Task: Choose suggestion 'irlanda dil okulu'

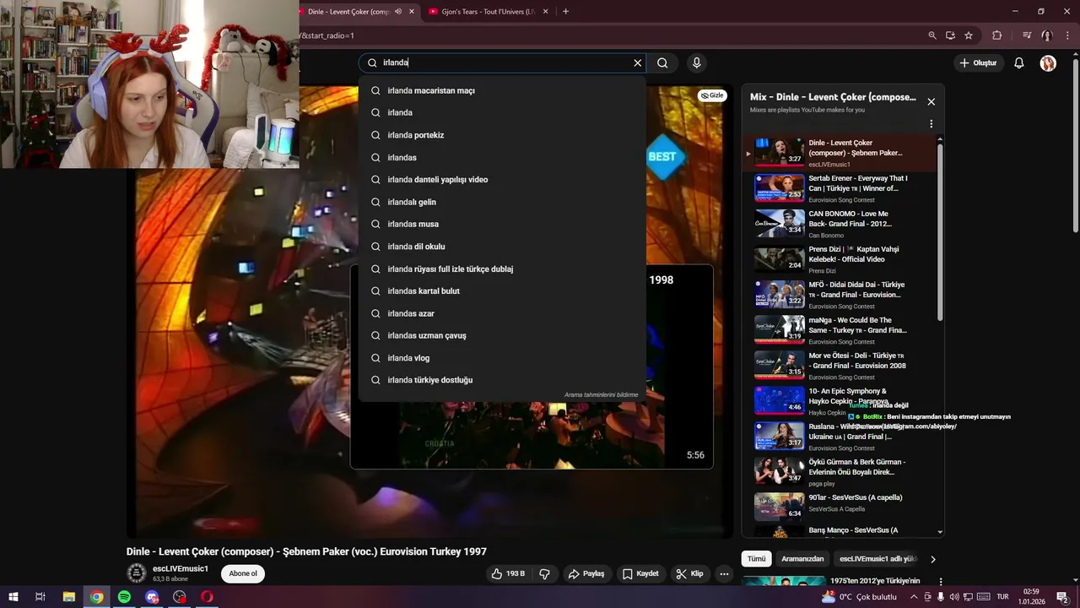Action: tap(503, 247)
